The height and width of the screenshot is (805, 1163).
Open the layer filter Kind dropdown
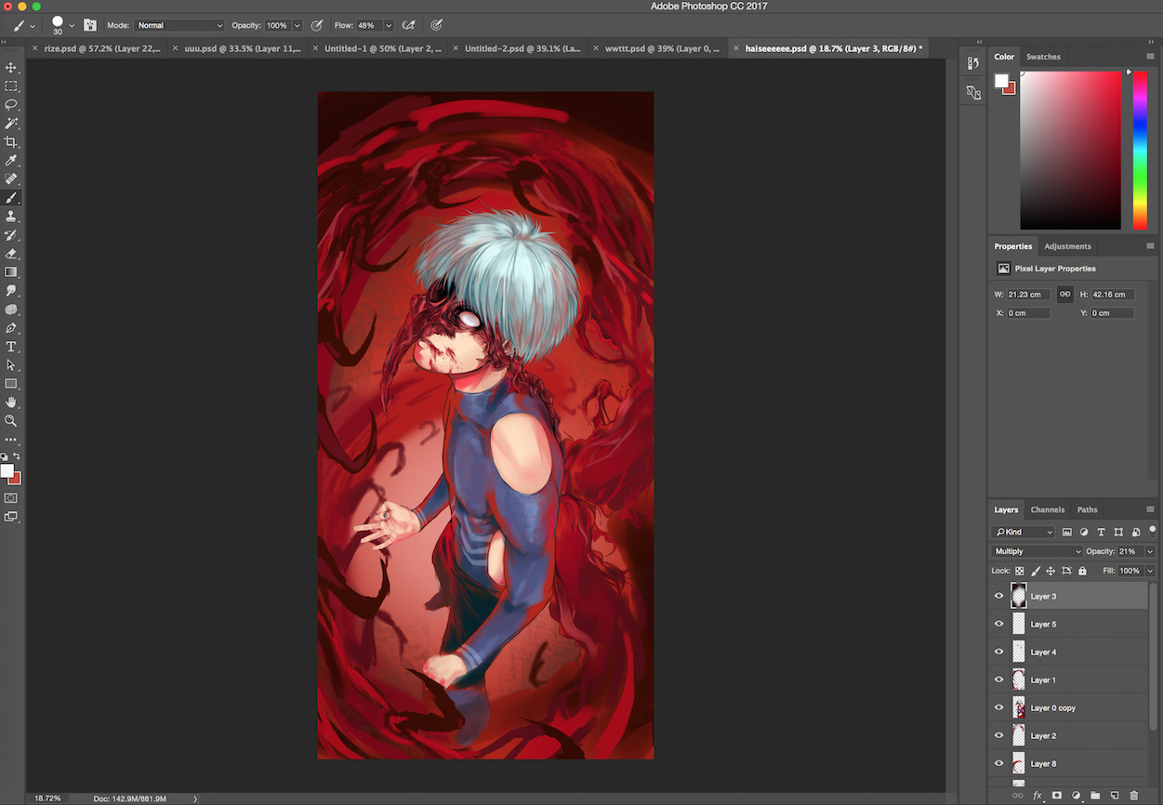(x=1024, y=533)
